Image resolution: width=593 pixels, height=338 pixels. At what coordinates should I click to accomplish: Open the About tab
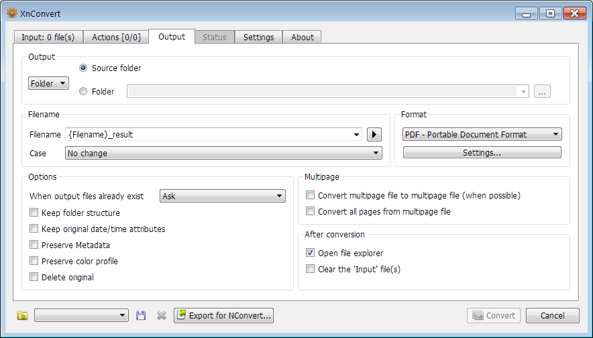click(x=302, y=37)
